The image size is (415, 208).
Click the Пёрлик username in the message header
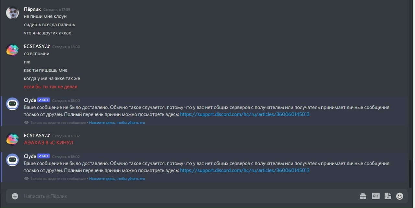coord(32,9)
